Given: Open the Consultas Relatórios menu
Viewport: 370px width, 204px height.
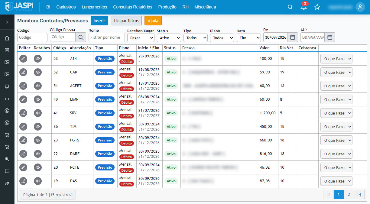Looking at the screenshot, I should pyautogui.click(x=133, y=7).
